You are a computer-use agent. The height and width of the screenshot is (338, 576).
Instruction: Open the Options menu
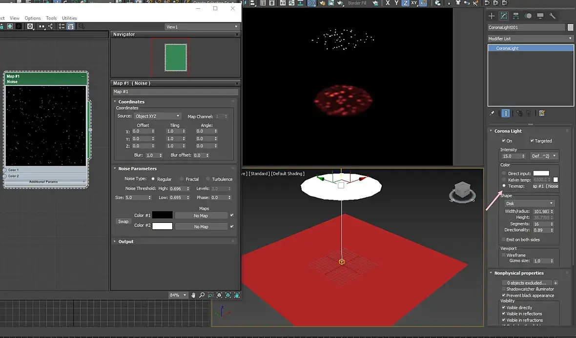(33, 18)
